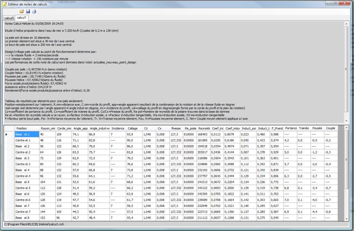This screenshot has height=231, width=354.
Task: Select the 'Base el.5' cell
Action: pos(27,182)
